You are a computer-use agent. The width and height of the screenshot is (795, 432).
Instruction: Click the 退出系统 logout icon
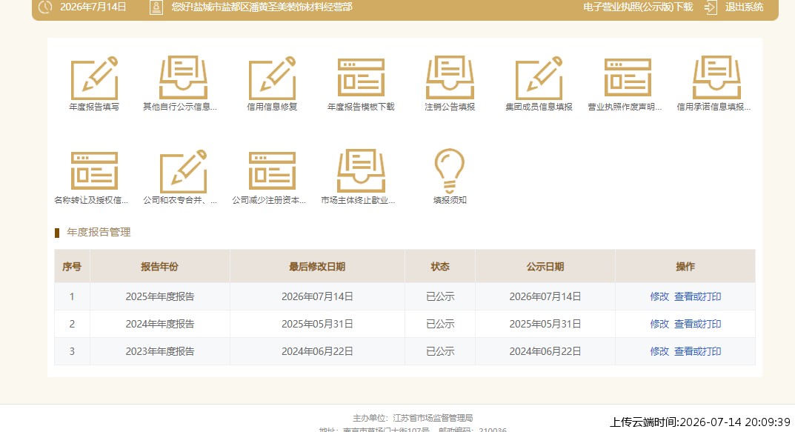coord(711,7)
